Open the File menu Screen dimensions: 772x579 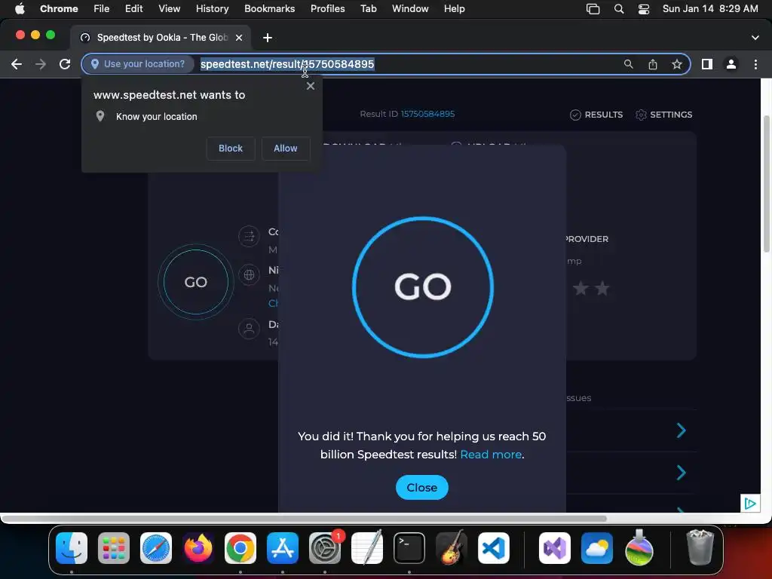tap(102, 9)
